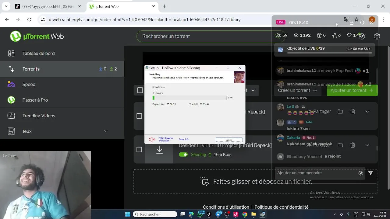Open Google Chrome from taskbar
390x219 pixels.
[x=245, y=214]
